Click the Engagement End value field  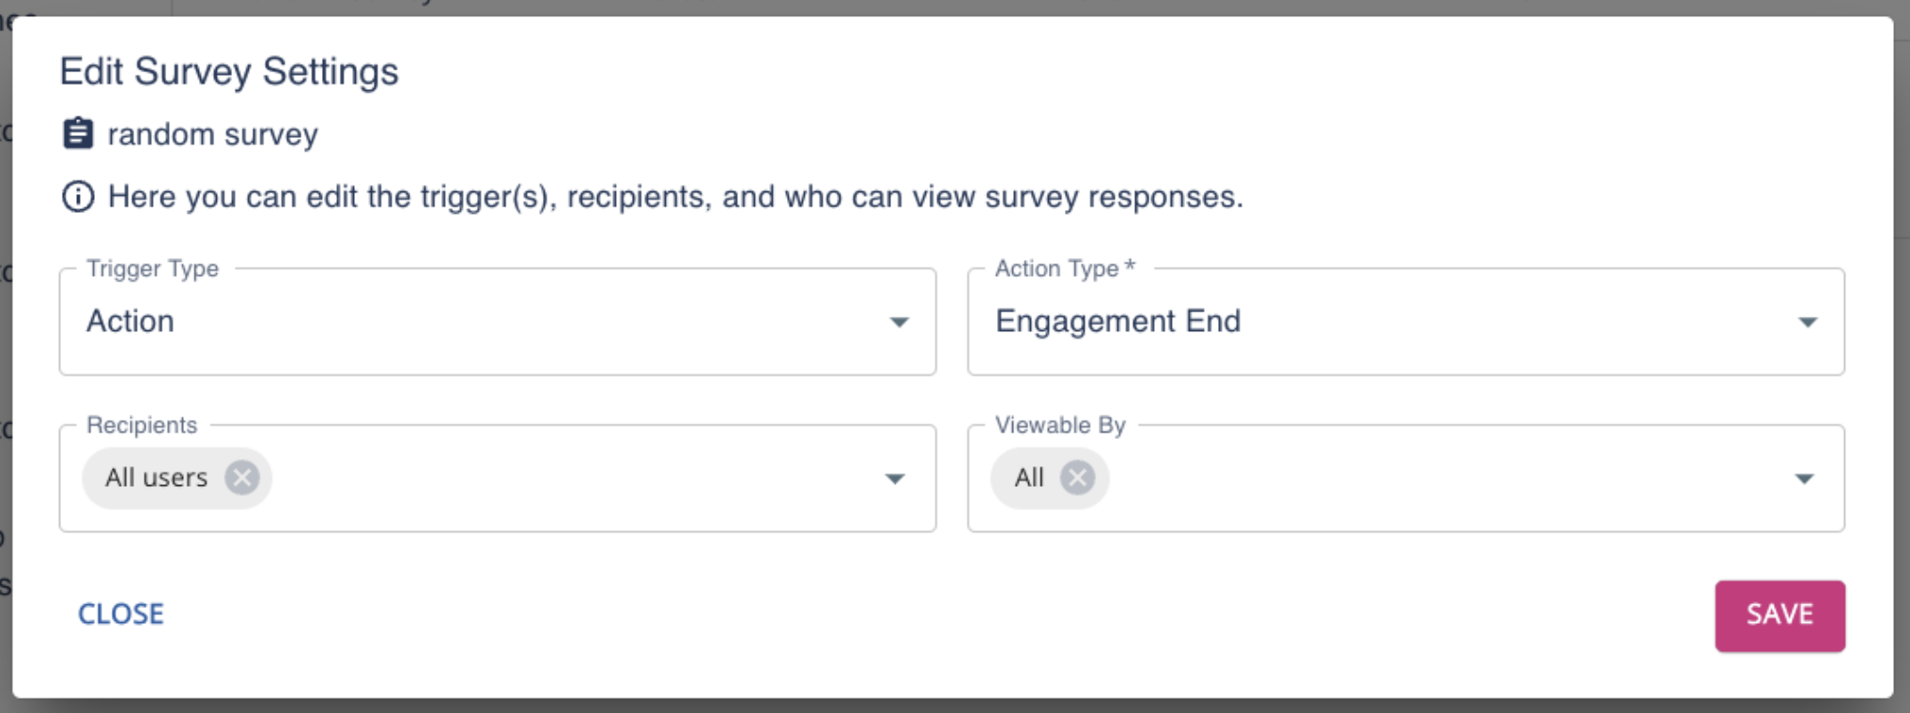pyautogui.click(x=1117, y=322)
